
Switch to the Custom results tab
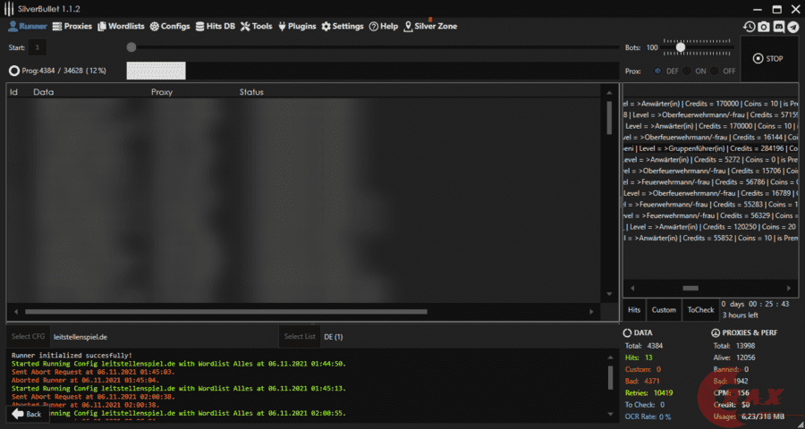click(x=664, y=310)
